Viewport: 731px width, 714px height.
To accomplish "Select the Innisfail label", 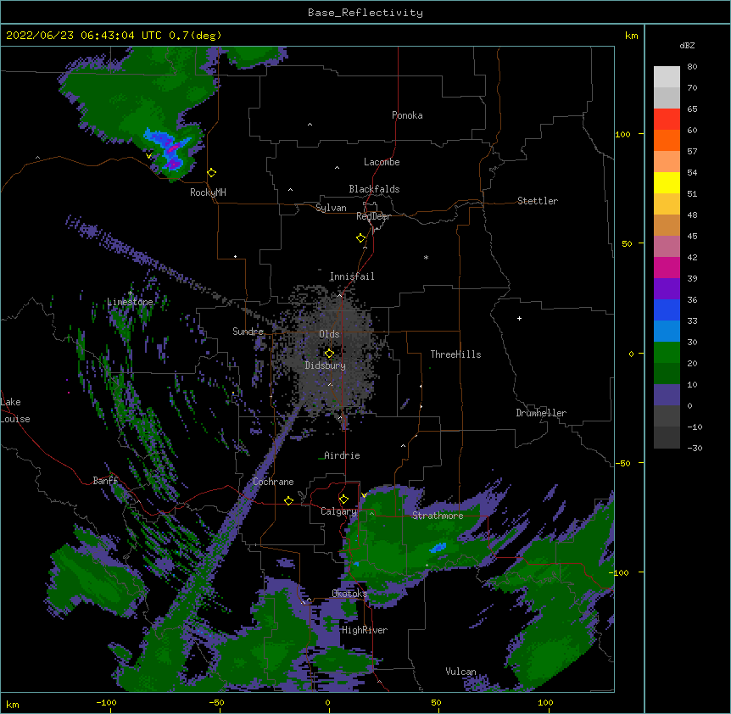I will pos(352,276).
